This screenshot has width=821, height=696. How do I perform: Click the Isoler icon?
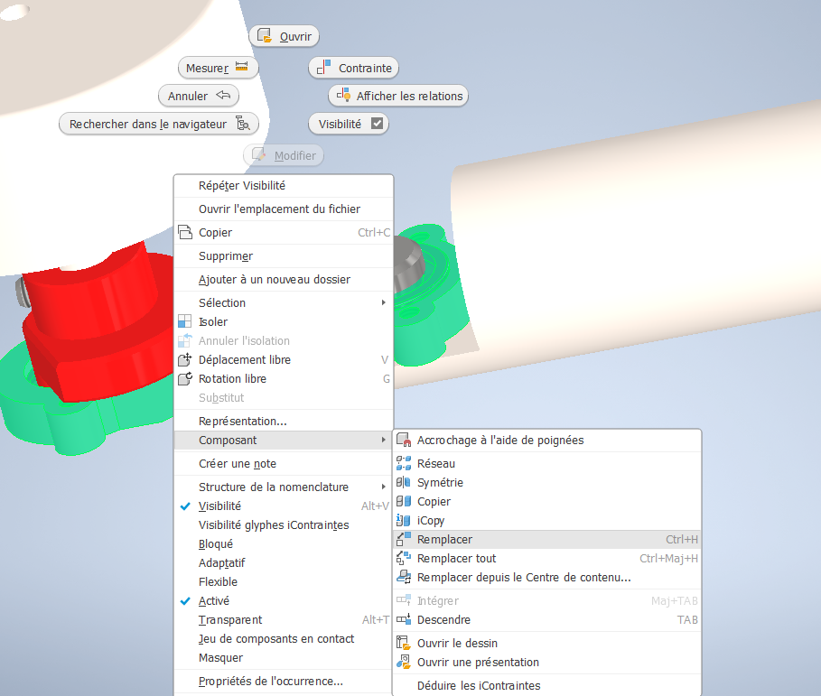click(185, 322)
